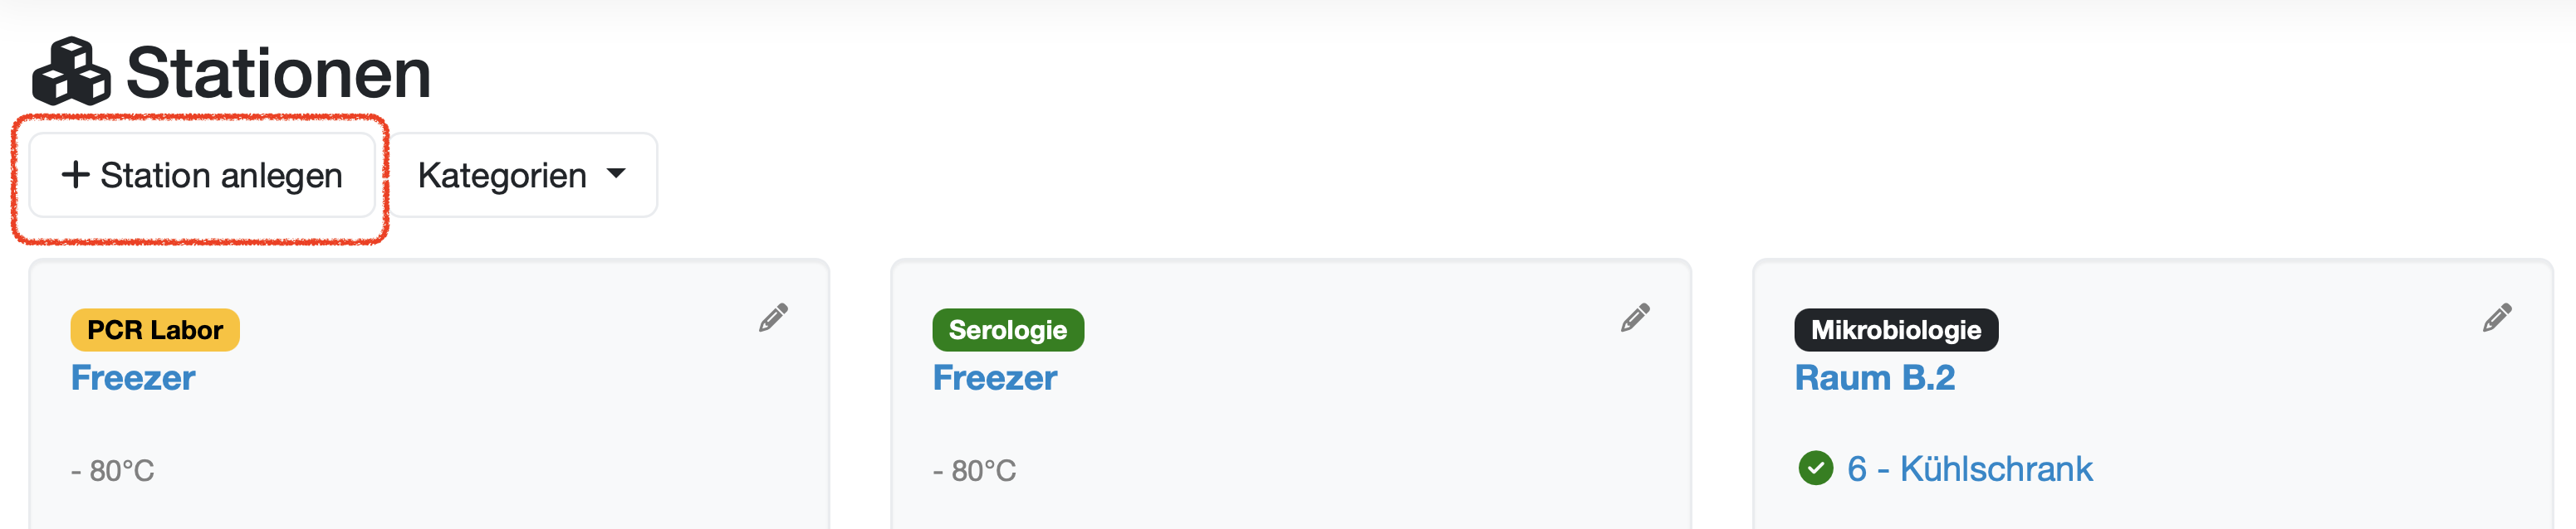Click green checkmark icon beside Kühlschrank
The image size is (2576, 529).
click(x=1815, y=468)
